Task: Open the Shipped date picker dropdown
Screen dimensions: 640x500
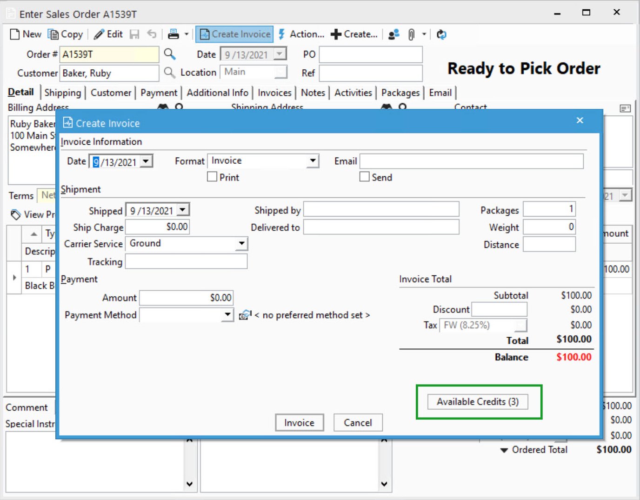Action: [183, 209]
